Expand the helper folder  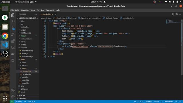[x=27, y=30]
